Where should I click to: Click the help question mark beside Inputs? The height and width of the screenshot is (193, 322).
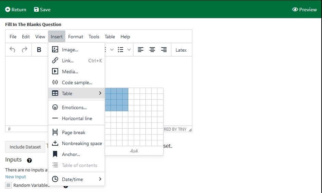point(29,160)
